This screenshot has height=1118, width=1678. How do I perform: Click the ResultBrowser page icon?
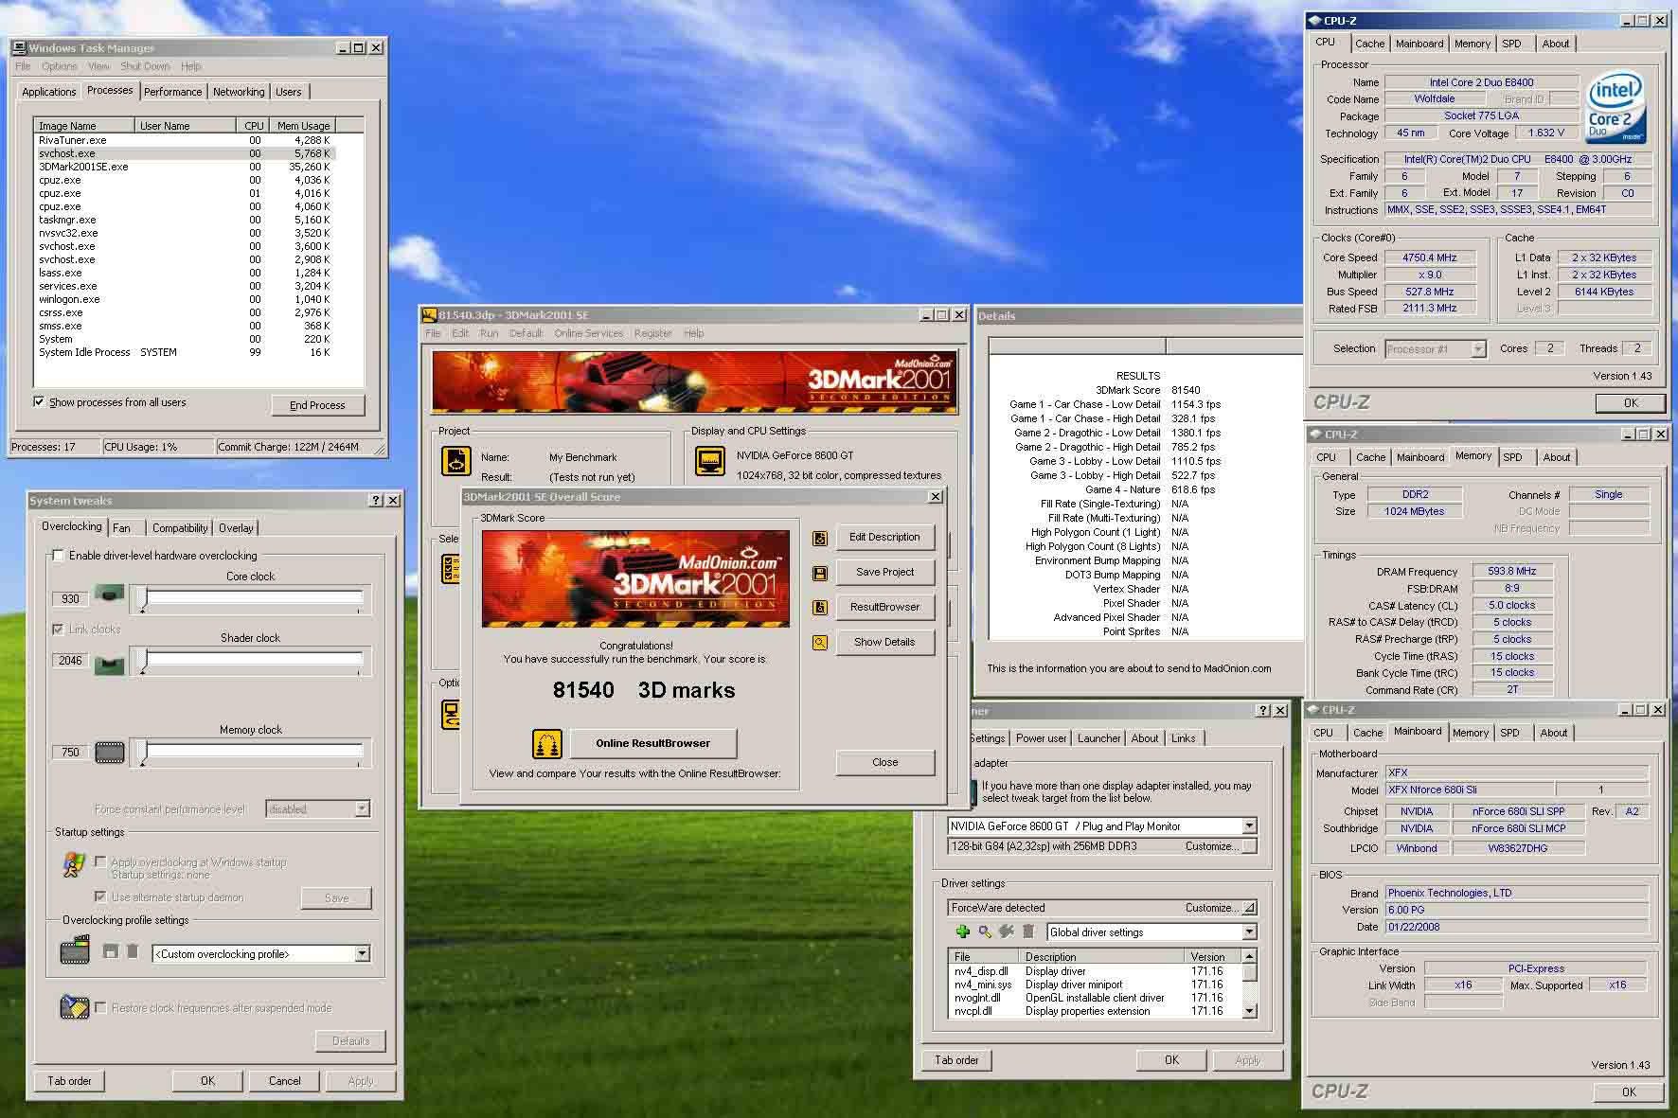point(820,608)
